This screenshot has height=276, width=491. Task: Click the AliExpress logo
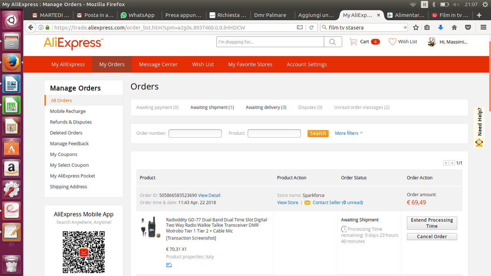pyautogui.click(x=73, y=43)
